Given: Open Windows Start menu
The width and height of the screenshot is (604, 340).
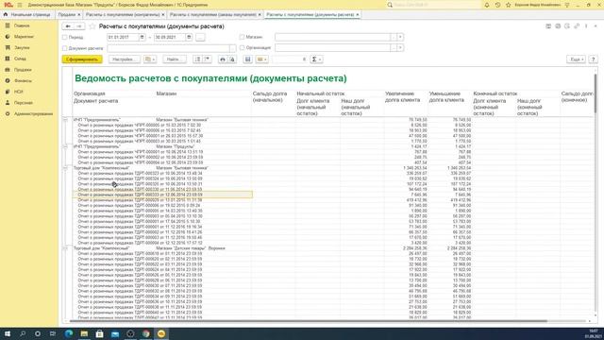Looking at the screenshot, I should (x=8, y=333).
